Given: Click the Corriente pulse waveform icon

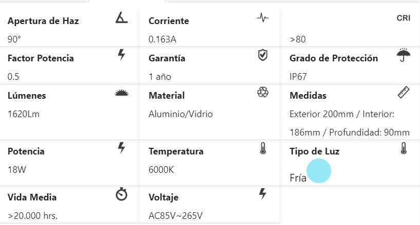Looking at the screenshot, I should coord(262,18).
